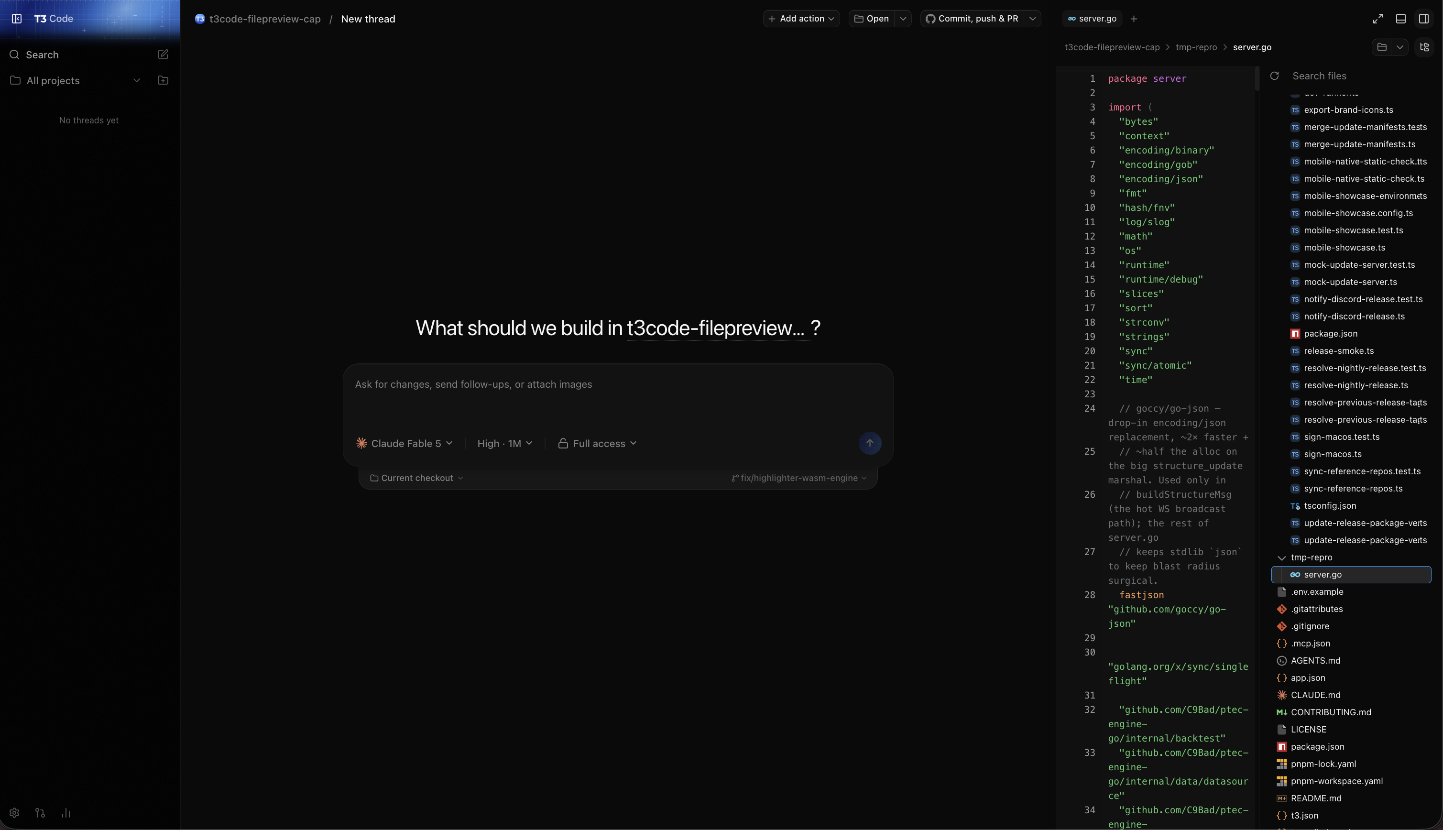1443x830 pixels.
Task: Open mobile-showcase.config.ts file
Action: [1351, 213]
